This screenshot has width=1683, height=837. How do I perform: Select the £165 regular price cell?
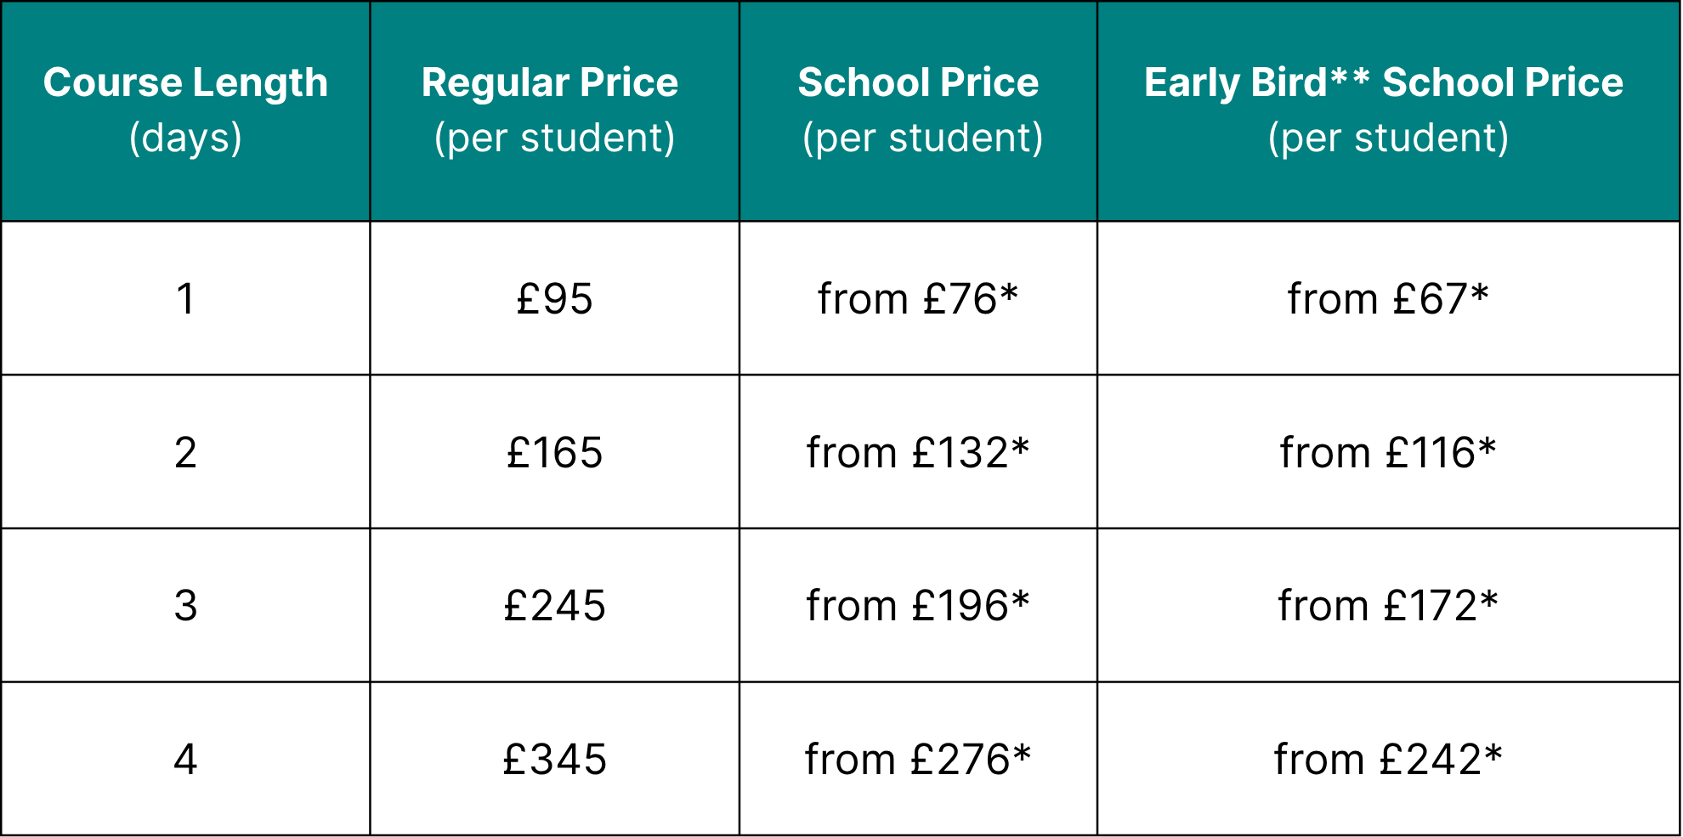point(554,452)
